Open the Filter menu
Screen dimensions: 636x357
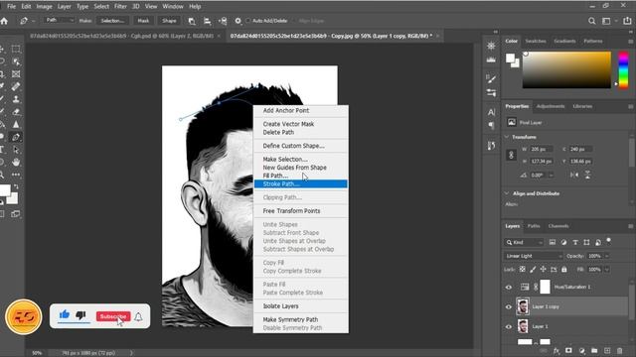(x=120, y=7)
